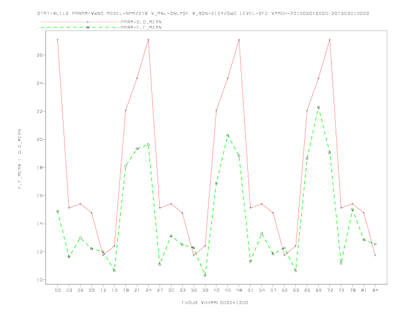Click the green circle marker above hour 45
This screenshot has width=409, height=316.
[228, 135]
